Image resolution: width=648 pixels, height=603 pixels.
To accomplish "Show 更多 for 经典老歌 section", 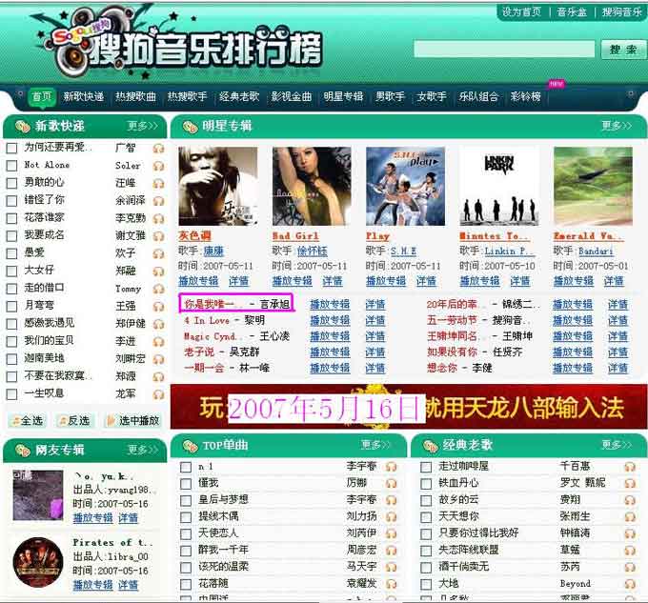I will click(x=617, y=445).
